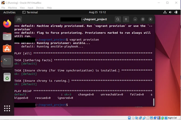This screenshot has width=181, height=120.
Task: Click the Terminal app menu in top bar
Action: 30,12
